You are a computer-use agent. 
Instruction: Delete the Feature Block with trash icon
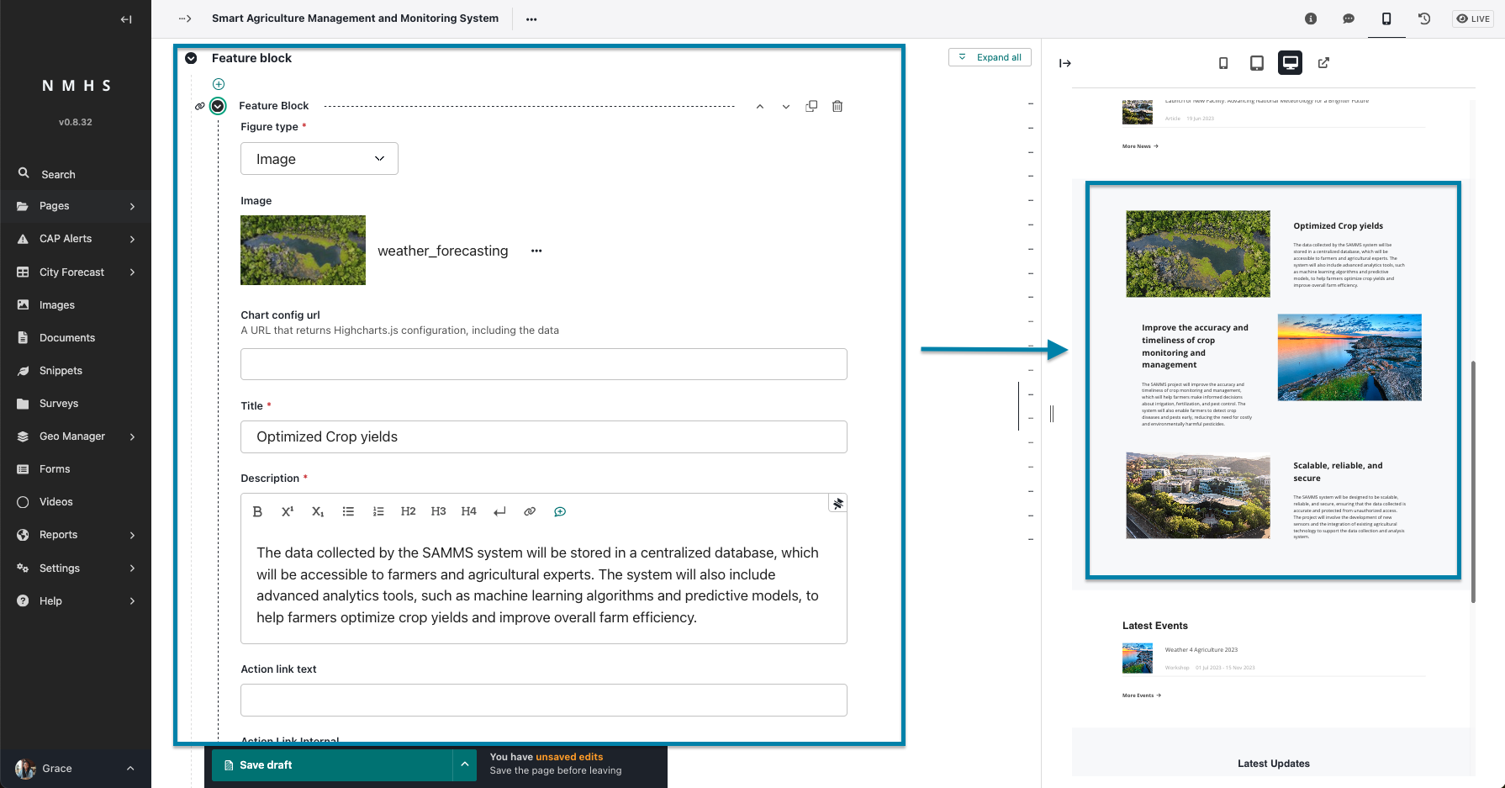(837, 106)
